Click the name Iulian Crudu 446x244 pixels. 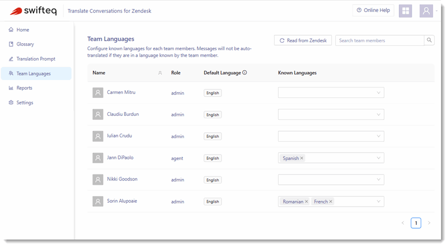pyautogui.click(x=120, y=136)
